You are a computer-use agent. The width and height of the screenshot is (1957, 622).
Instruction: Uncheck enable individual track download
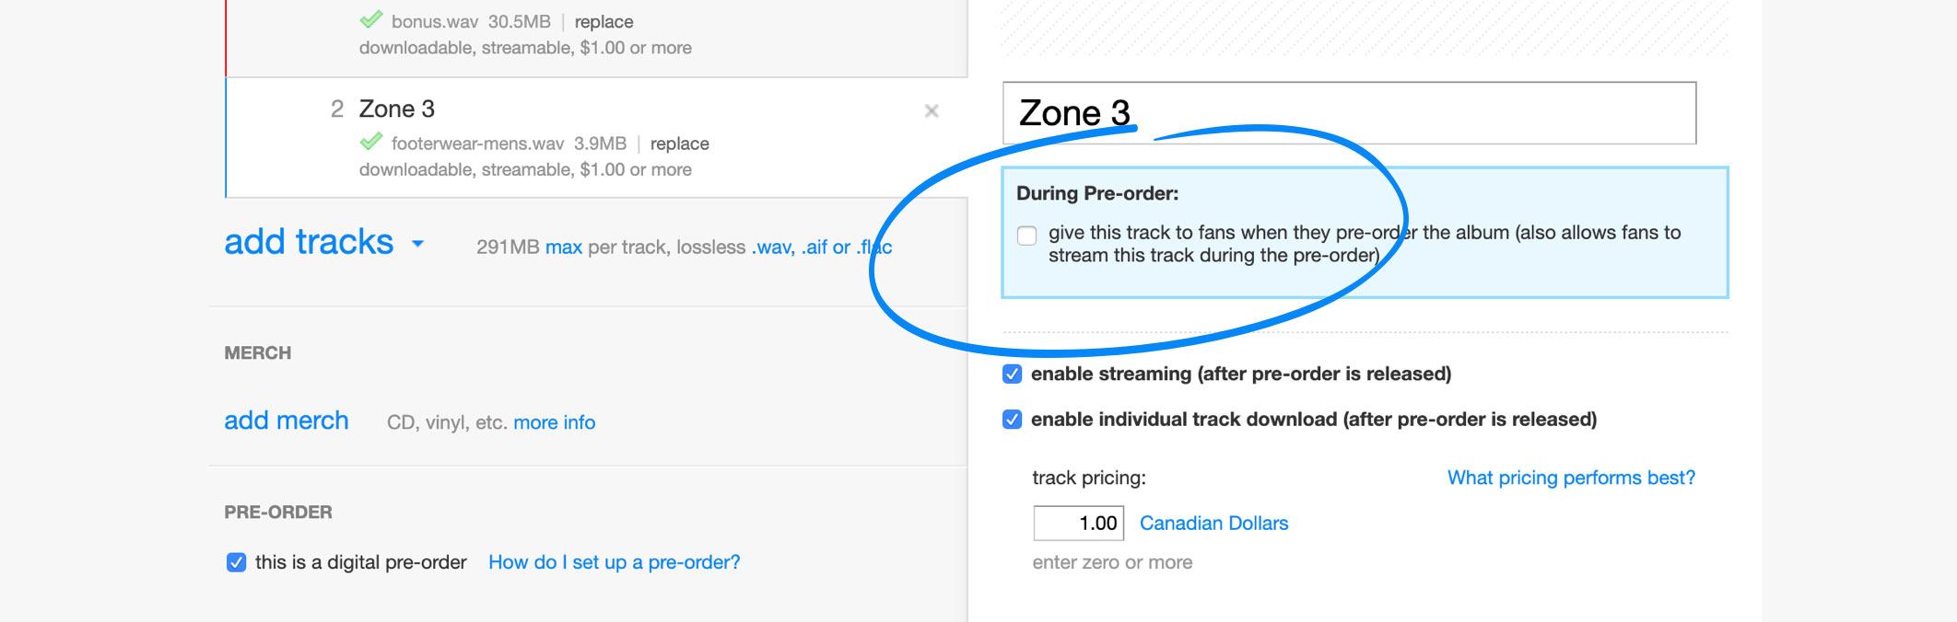click(x=1013, y=420)
